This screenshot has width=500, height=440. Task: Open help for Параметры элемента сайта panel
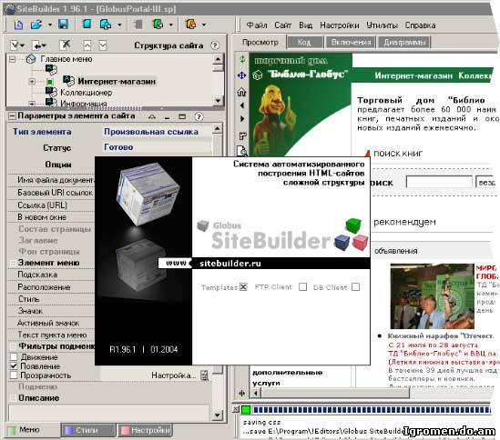[x=199, y=116]
